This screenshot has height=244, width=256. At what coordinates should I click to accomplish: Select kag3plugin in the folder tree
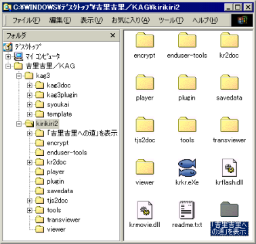(62, 95)
